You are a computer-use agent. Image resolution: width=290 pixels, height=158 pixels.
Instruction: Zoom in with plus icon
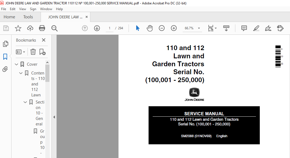point(174,28)
